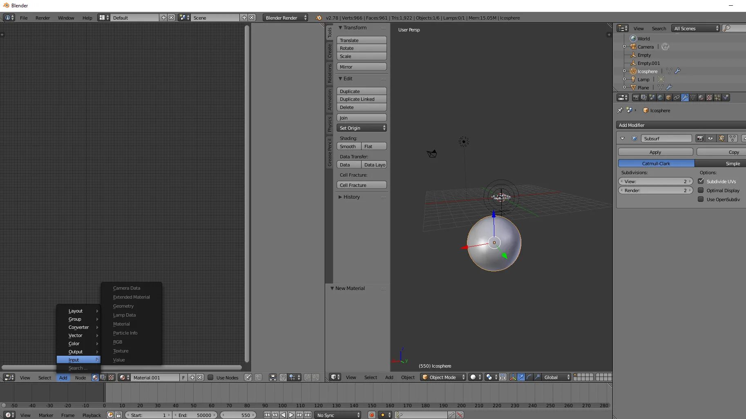This screenshot has height=419, width=746.
Task: Select Catmull-Clark subdivision type
Action: coord(656,163)
